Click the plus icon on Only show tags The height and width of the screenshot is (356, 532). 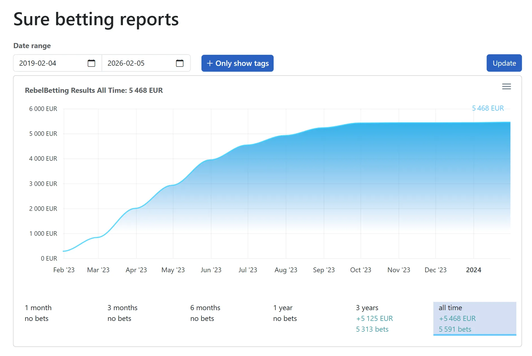209,63
